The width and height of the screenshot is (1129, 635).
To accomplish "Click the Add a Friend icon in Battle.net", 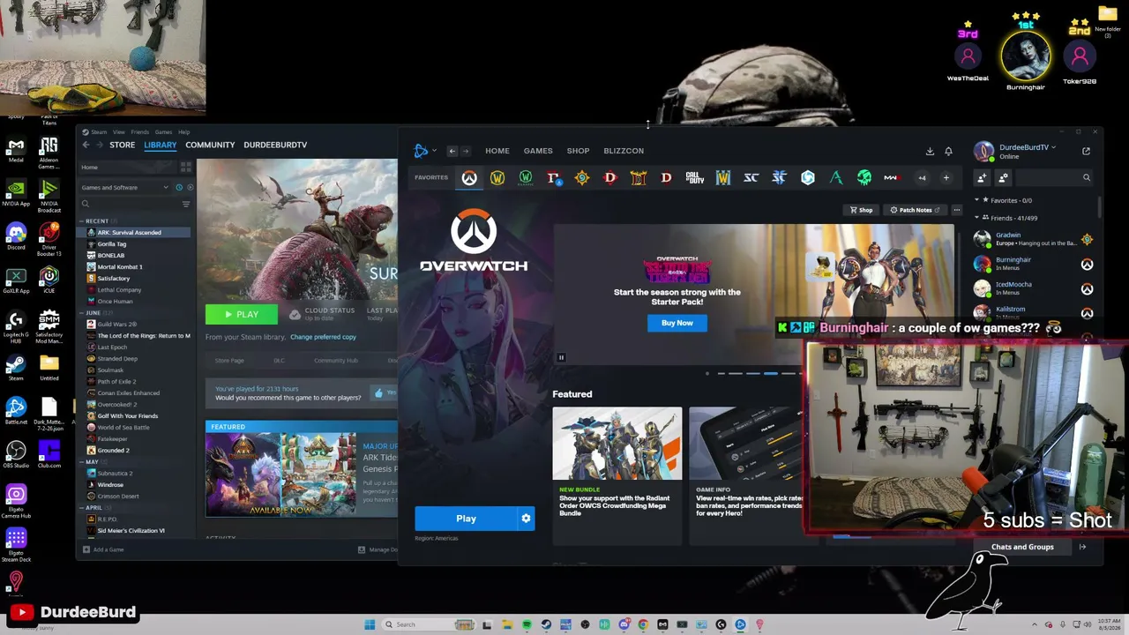I will tap(982, 177).
